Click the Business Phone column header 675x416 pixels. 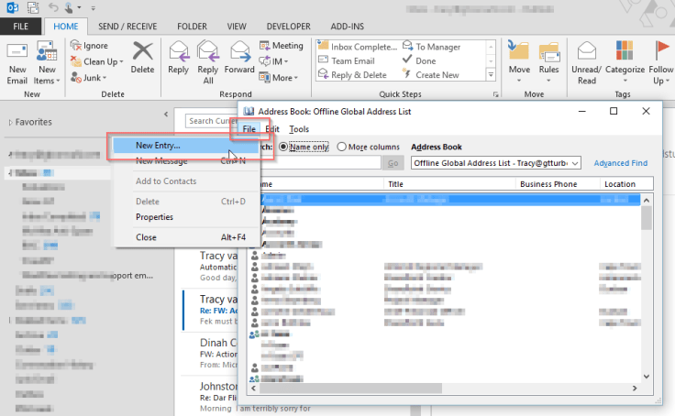click(x=558, y=184)
